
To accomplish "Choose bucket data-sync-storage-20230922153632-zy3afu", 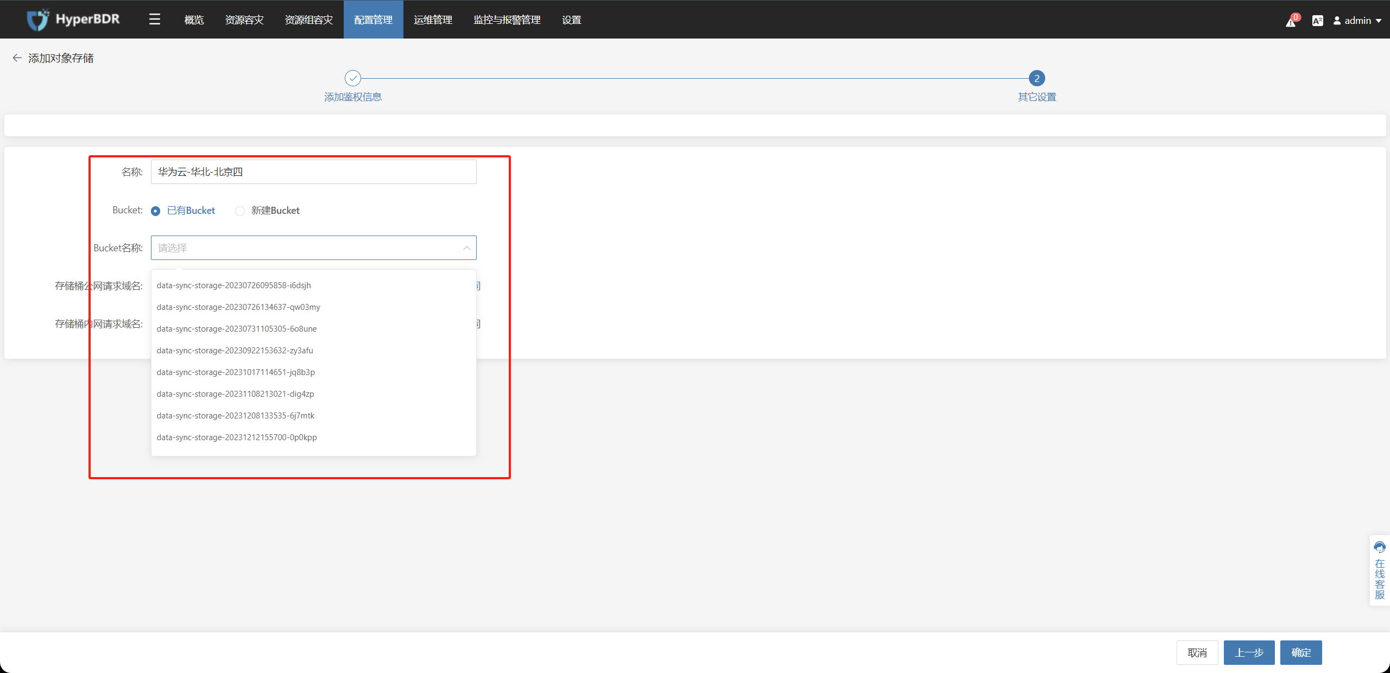I will pos(314,351).
